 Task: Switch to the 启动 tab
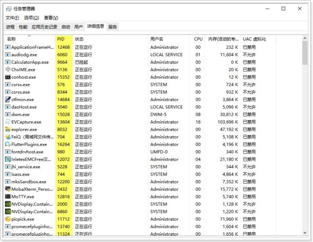point(66,27)
